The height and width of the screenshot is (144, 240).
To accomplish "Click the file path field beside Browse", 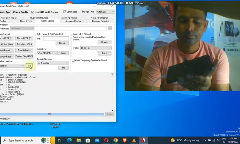I will tap(70, 28).
